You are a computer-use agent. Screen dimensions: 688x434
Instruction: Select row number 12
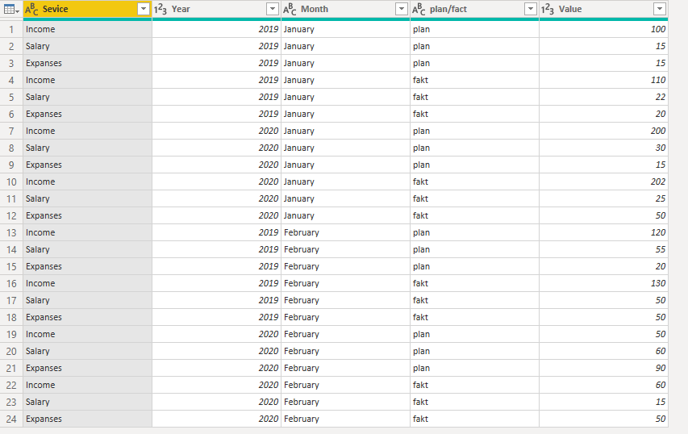11,216
